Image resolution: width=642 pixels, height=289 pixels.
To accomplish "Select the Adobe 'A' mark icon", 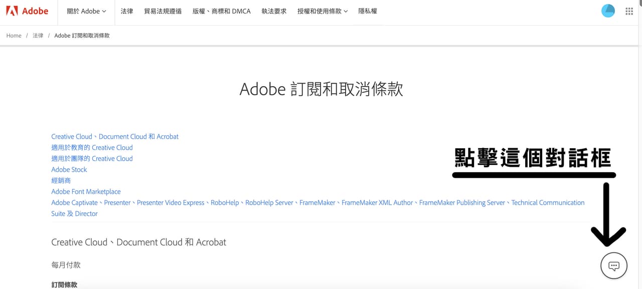I will click(x=12, y=11).
